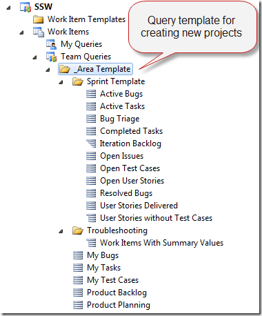Click the Open User Stories query icon

click(91, 181)
